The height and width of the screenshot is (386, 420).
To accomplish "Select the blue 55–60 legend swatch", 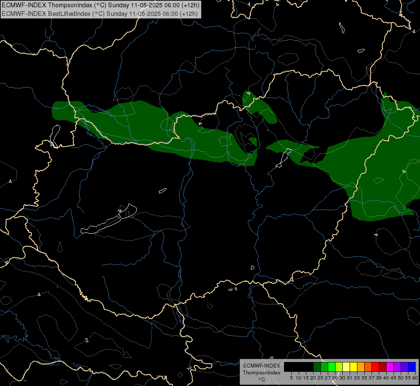I will (x=412, y=367).
